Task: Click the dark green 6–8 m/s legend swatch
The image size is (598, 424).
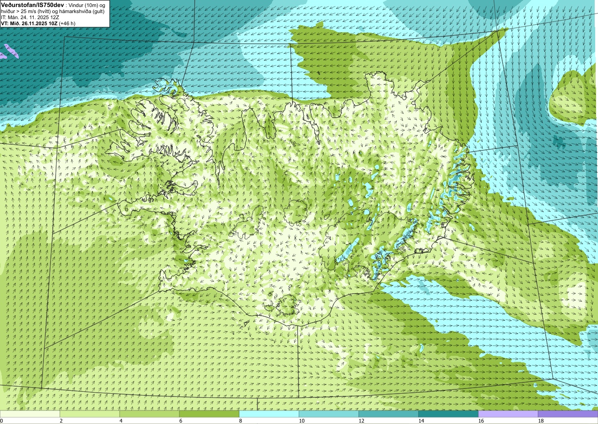Action: coord(209,414)
